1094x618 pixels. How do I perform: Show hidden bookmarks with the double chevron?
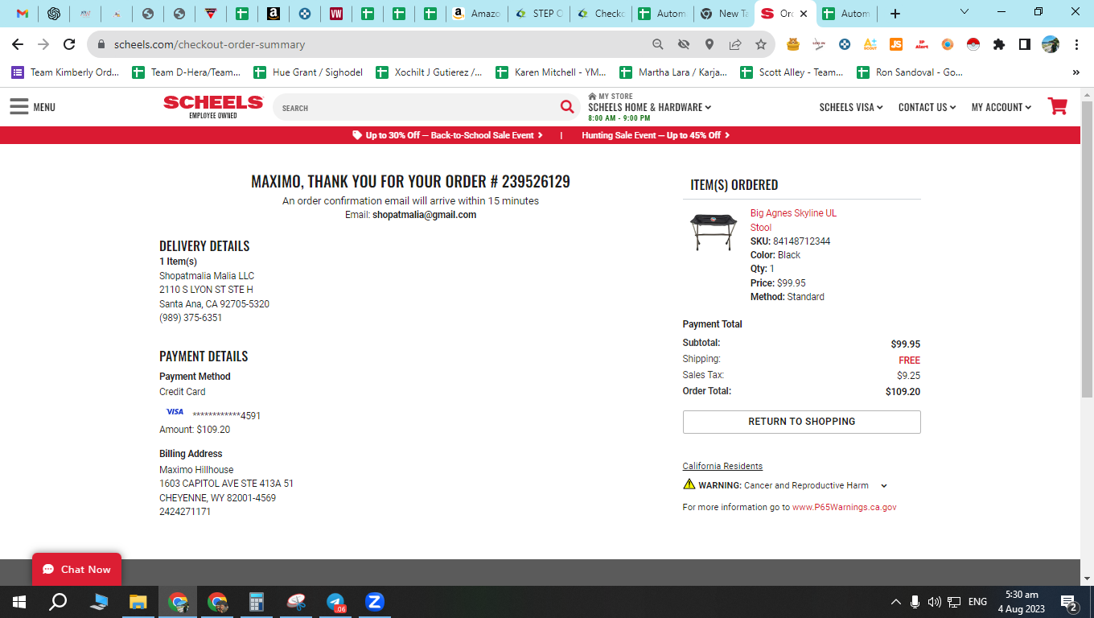click(x=1076, y=72)
